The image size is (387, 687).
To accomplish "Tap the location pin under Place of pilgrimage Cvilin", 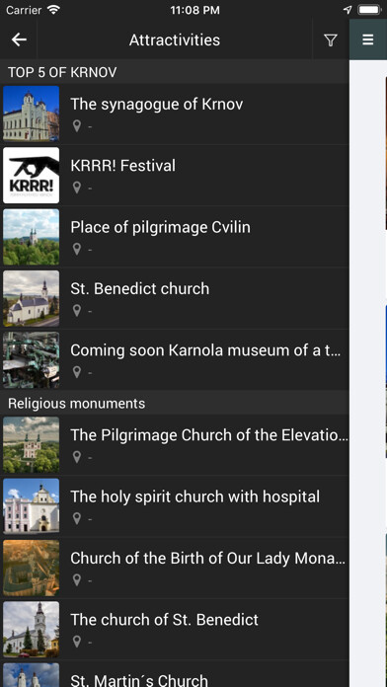I will (77, 250).
